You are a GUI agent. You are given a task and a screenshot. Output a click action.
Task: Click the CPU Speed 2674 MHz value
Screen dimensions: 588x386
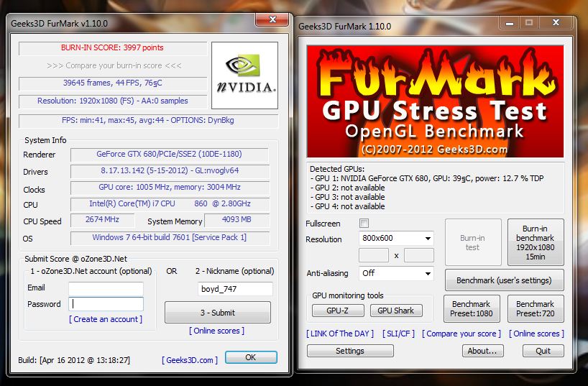click(102, 220)
